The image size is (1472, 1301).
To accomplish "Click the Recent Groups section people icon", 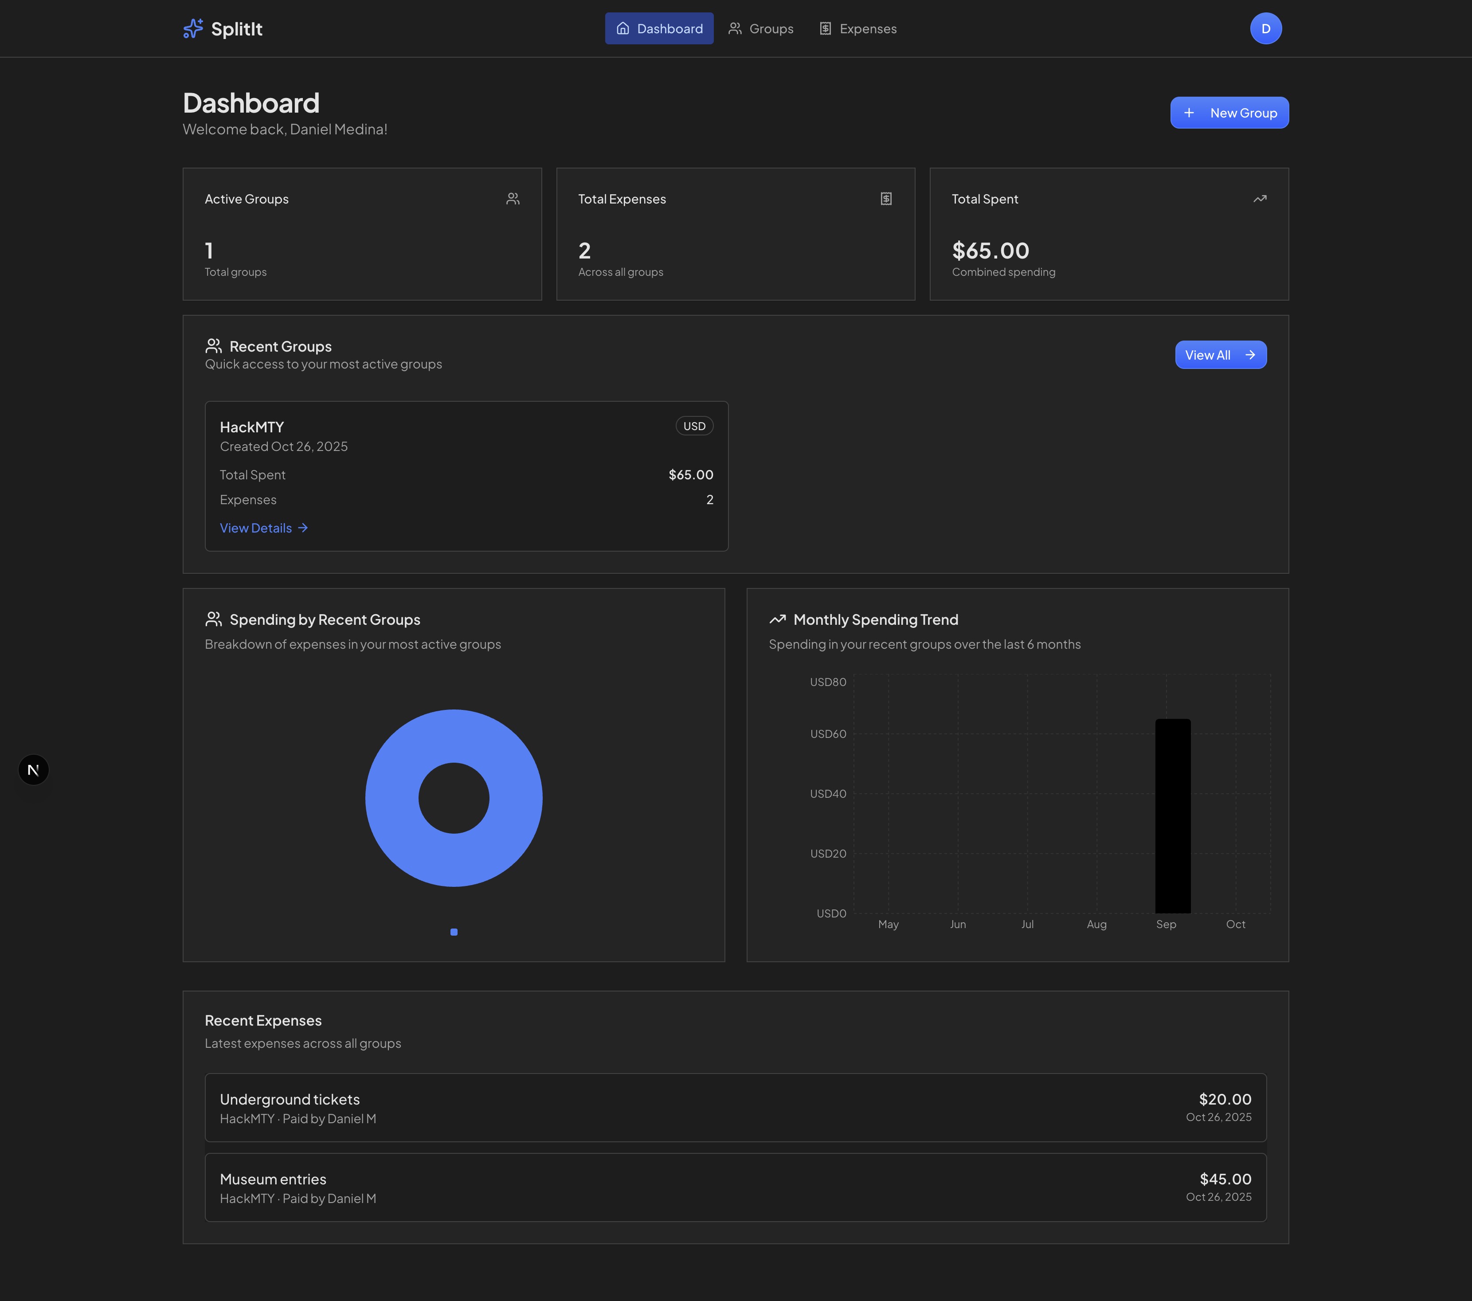I will (x=213, y=346).
